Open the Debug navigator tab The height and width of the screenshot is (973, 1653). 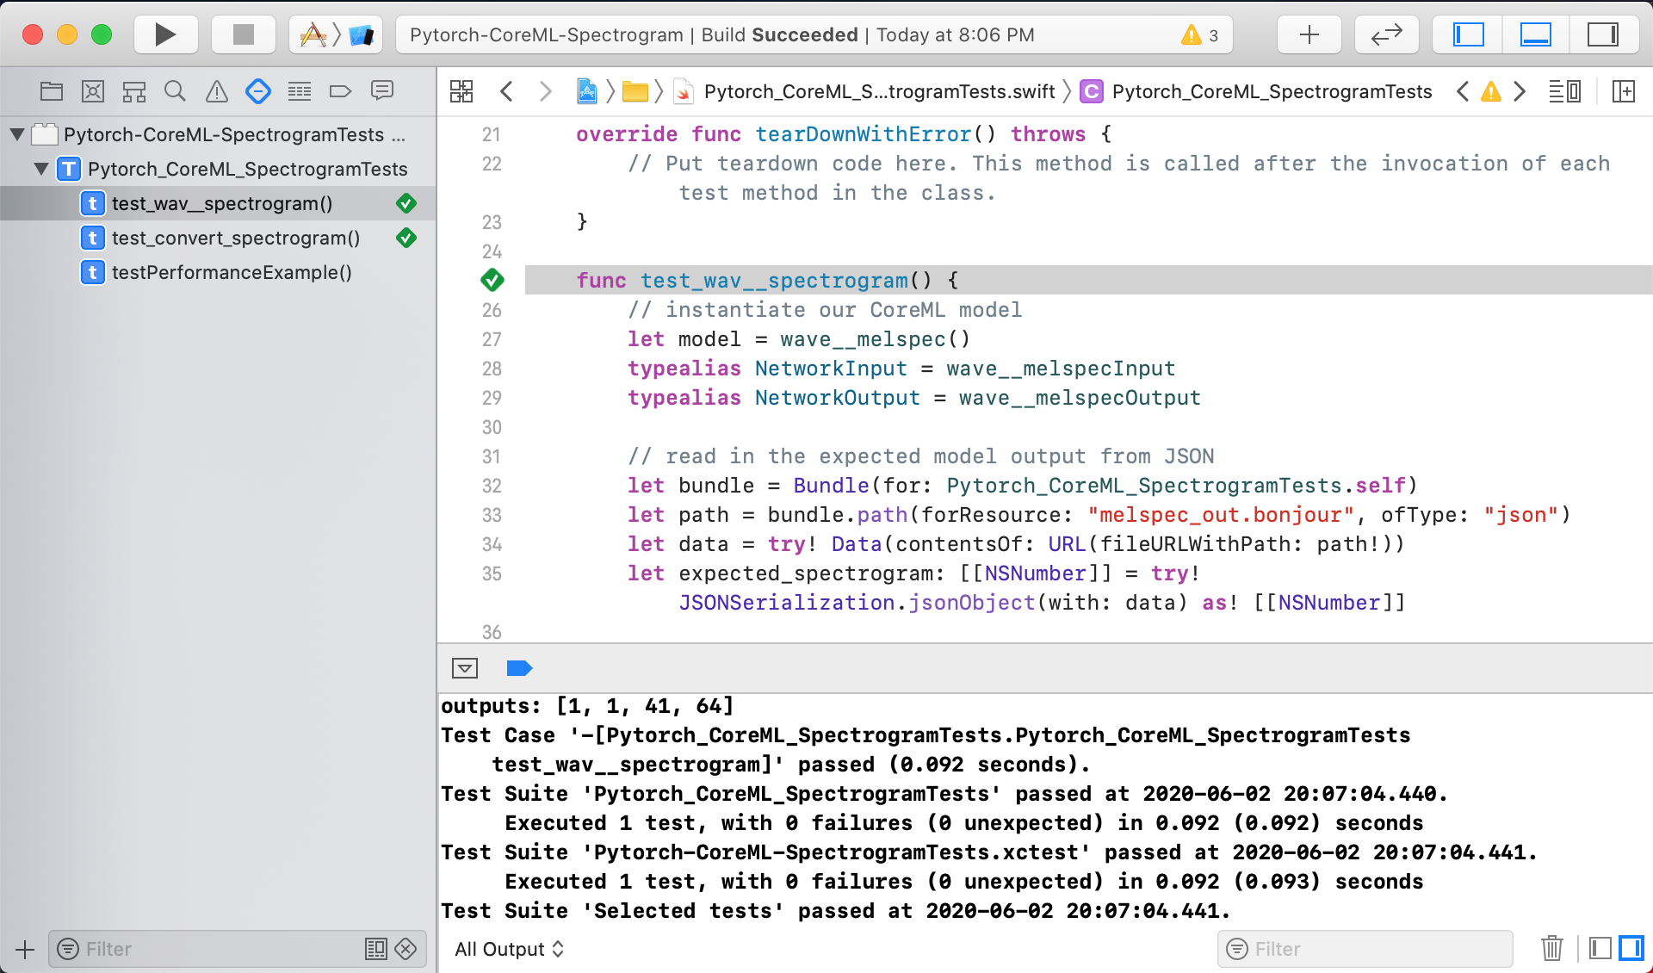click(300, 91)
